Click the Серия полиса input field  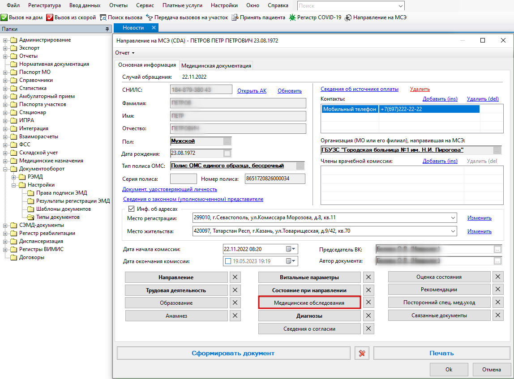click(184, 179)
